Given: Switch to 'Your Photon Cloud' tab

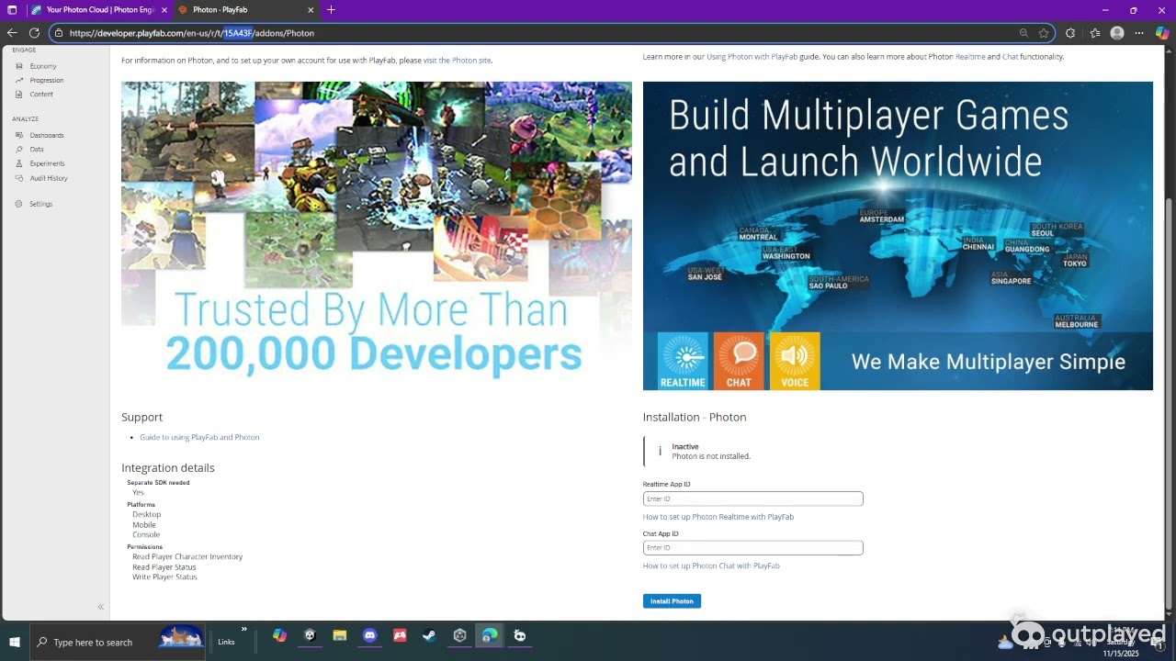Looking at the screenshot, I should pyautogui.click(x=97, y=10).
